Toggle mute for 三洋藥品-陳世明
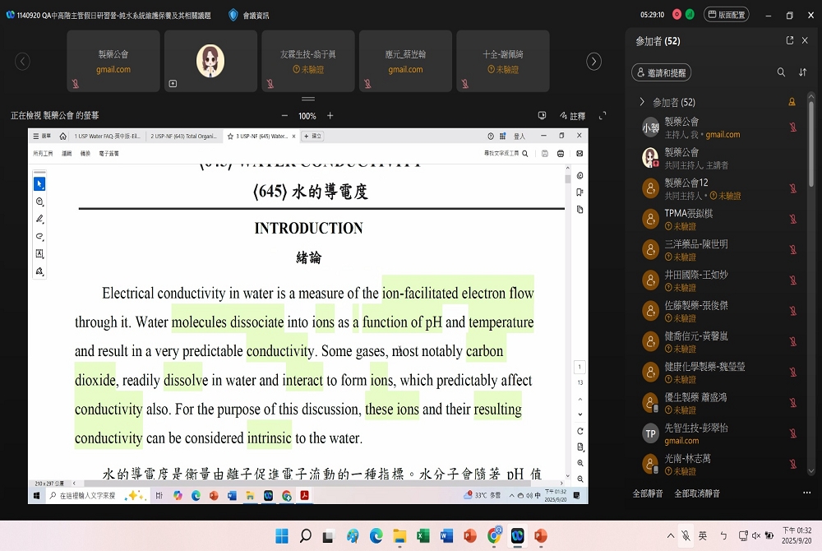 792,249
